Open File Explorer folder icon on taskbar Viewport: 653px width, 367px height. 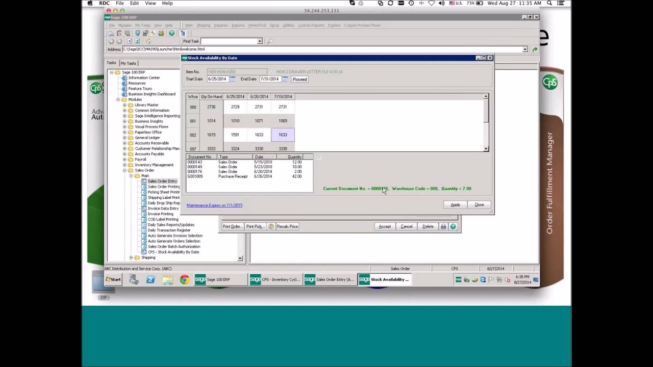tap(167, 279)
